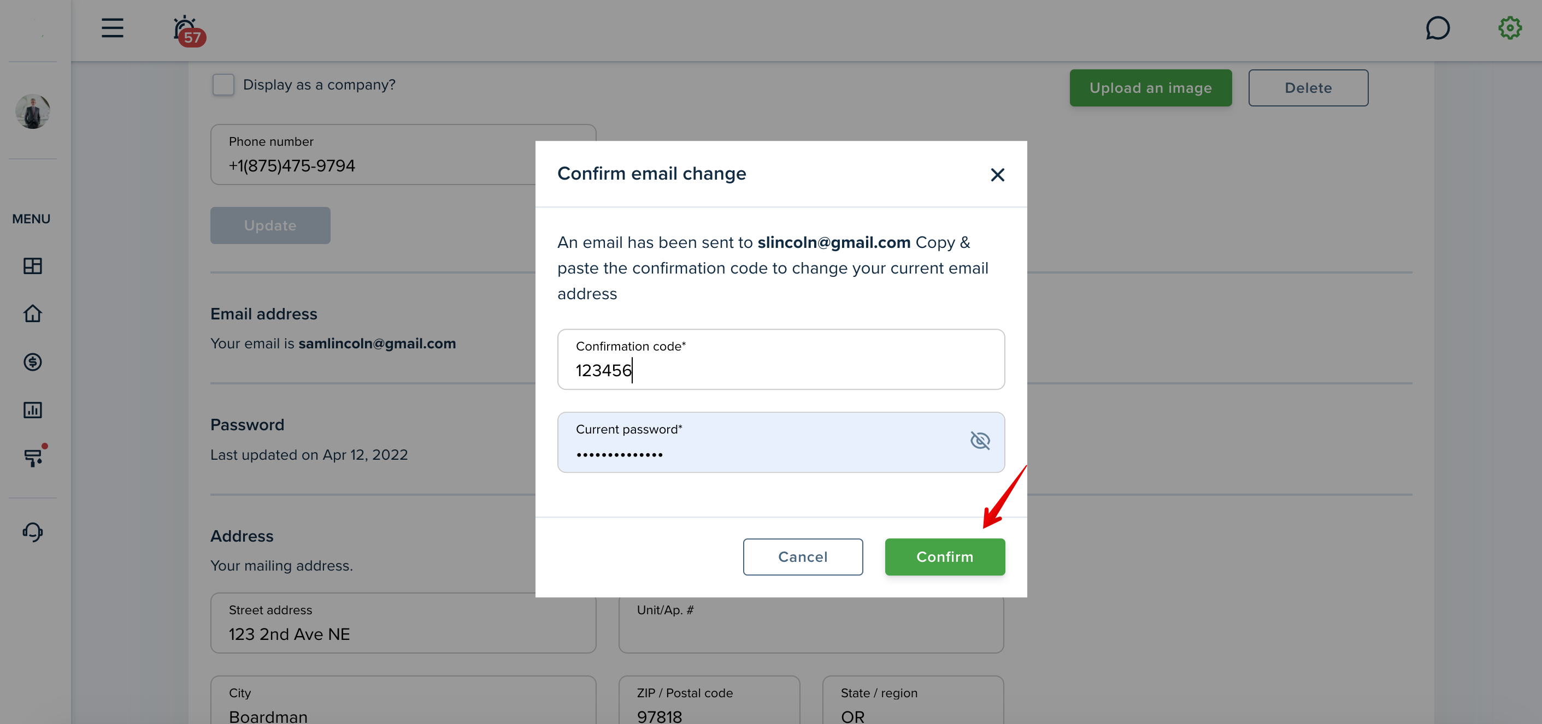1542x724 pixels.
Task: Click the City field
Action: (403, 699)
